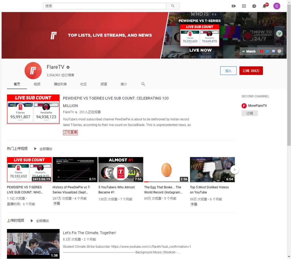Screen dimensions: 291x259
Task: Open the egg video thumbnail
Action: pos(167,170)
